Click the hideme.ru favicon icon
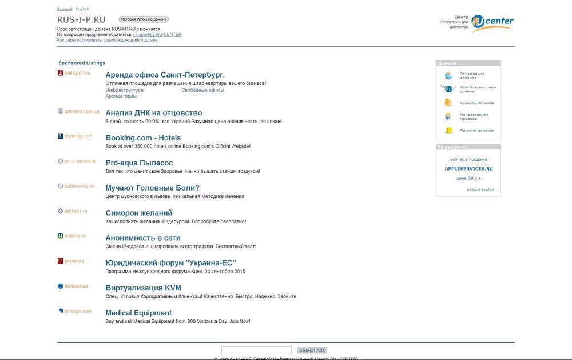 (61, 236)
